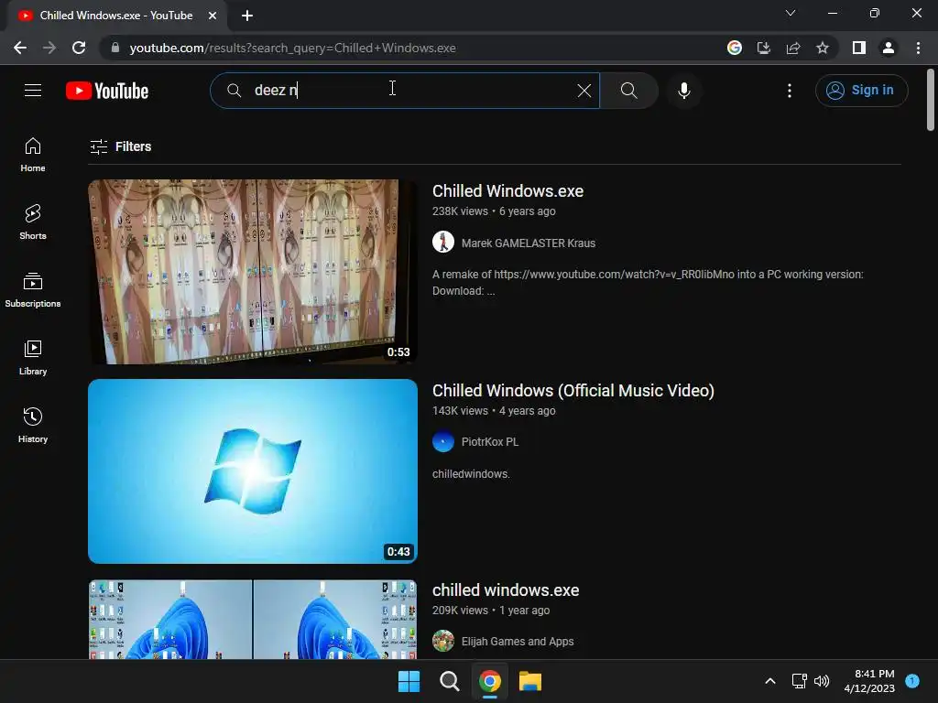Select the 'Chilled Windows.exe - YouTube' tab
This screenshot has height=703, width=938.
pyautogui.click(x=116, y=16)
